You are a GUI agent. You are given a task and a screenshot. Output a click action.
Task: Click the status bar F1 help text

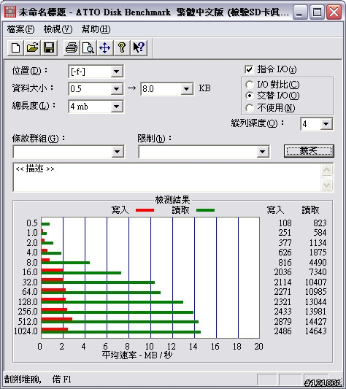[38, 379]
